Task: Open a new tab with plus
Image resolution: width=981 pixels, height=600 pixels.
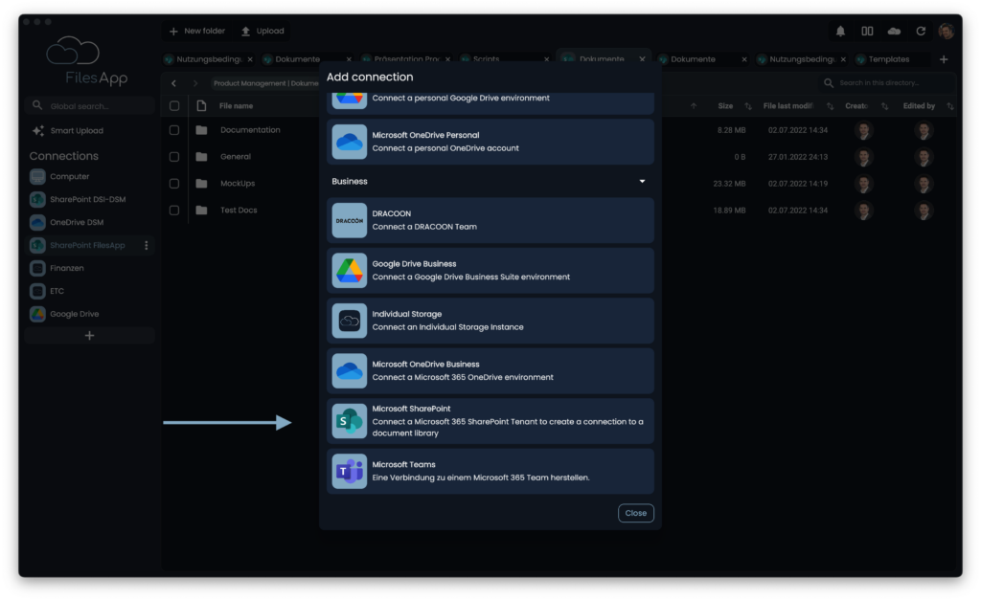Action: [944, 59]
